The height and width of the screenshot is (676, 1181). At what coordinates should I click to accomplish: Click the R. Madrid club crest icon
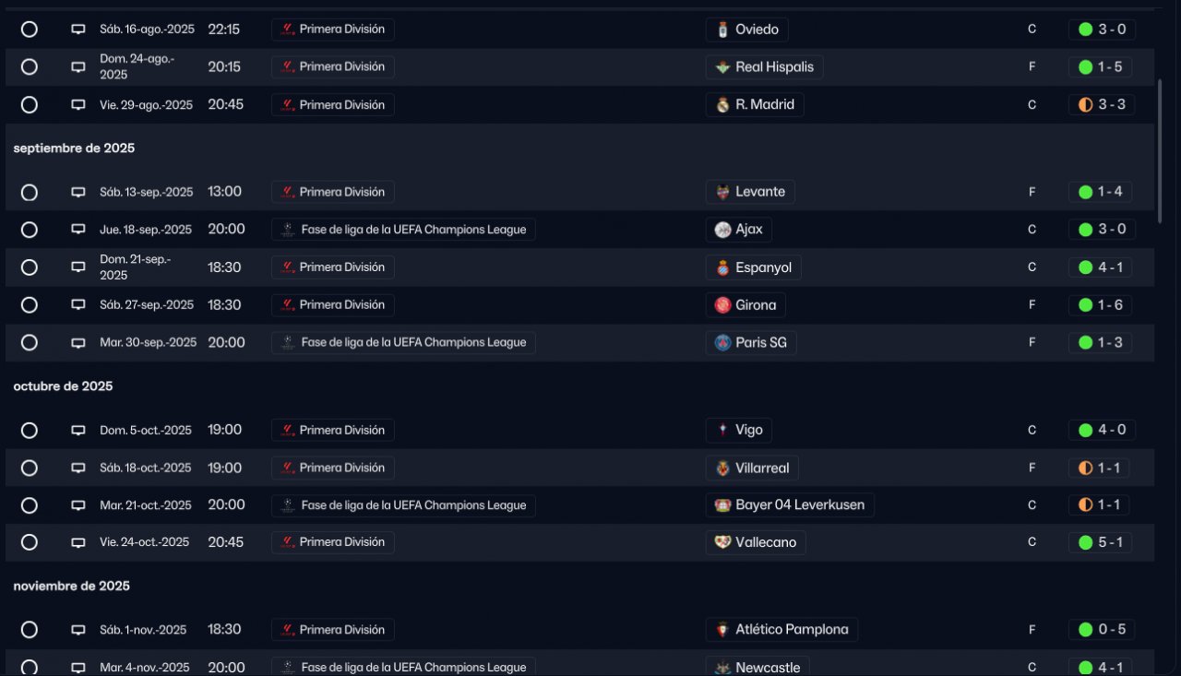pos(722,105)
